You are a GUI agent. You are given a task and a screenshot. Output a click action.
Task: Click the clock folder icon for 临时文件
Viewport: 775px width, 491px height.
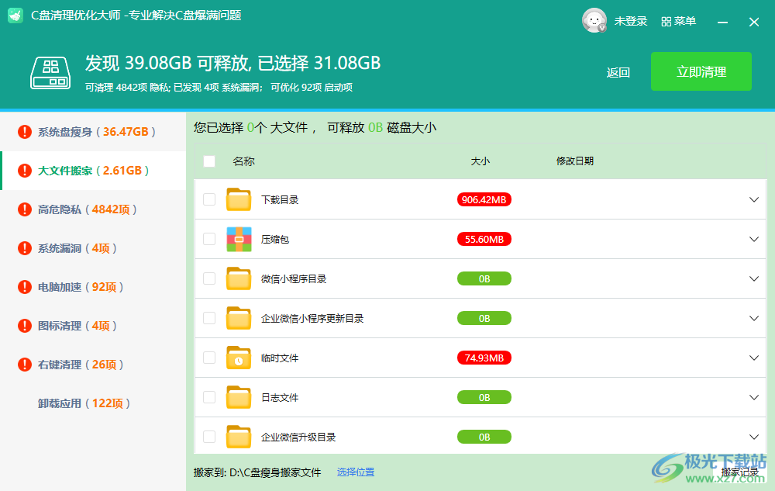tap(239, 358)
